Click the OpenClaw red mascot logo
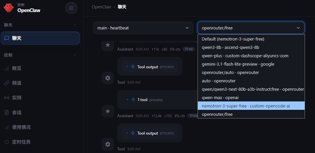The height and width of the screenshot is (153, 315). pyautogui.click(x=9, y=8)
